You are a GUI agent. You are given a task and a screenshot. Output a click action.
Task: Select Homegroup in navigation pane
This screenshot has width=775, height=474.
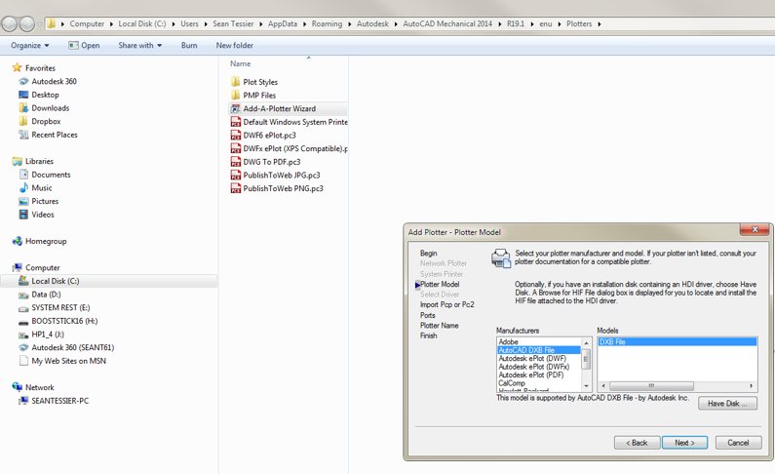pos(46,242)
